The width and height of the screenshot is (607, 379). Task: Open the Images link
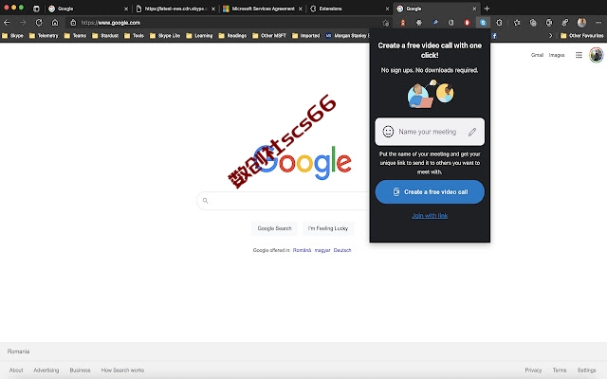(557, 55)
